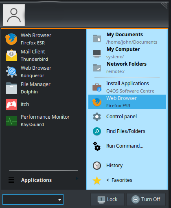This screenshot has width=171, height=208.
Task: Click the Konqueror gear globe icon
Action: [11, 72]
